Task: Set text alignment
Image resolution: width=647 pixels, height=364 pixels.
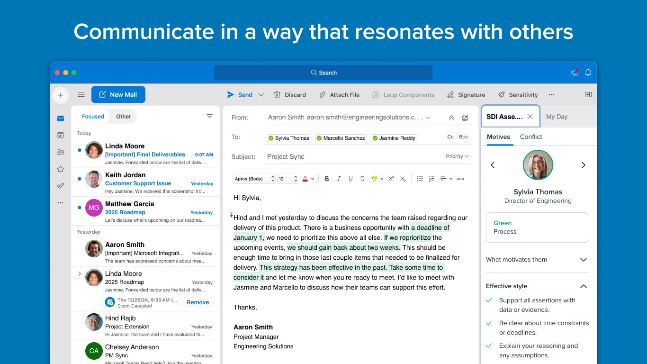Action: pos(443,179)
